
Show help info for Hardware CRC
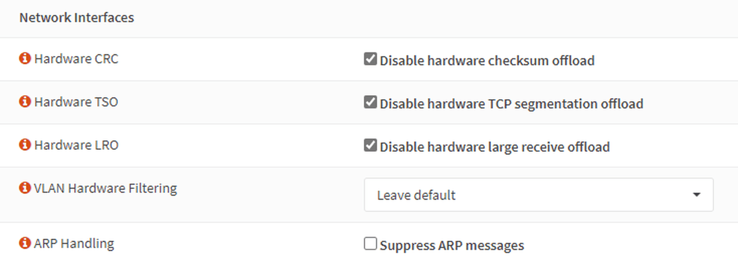(25, 58)
